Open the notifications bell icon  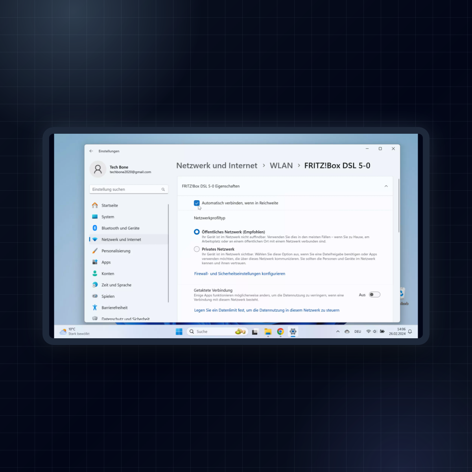pyautogui.click(x=410, y=332)
